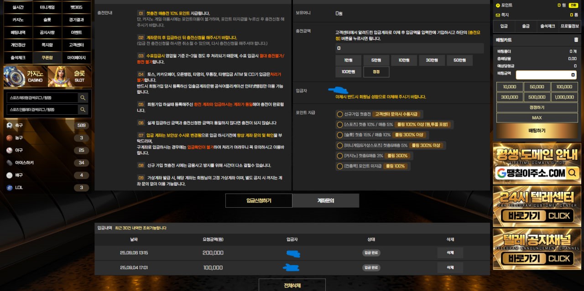Select the LOL league icon
The image size is (584, 291).
(10, 188)
